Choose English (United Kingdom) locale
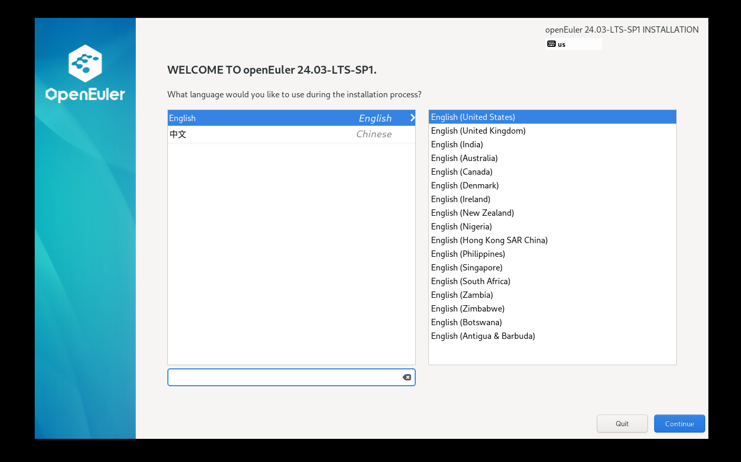 pos(553,130)
